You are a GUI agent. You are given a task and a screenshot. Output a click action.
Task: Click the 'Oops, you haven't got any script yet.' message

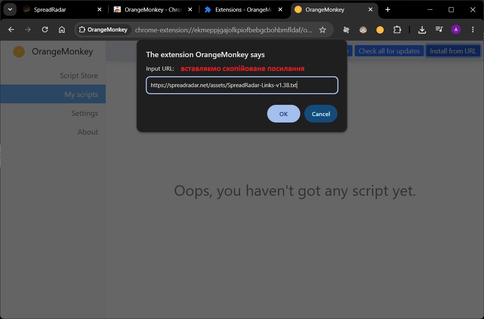pos(295,191)
